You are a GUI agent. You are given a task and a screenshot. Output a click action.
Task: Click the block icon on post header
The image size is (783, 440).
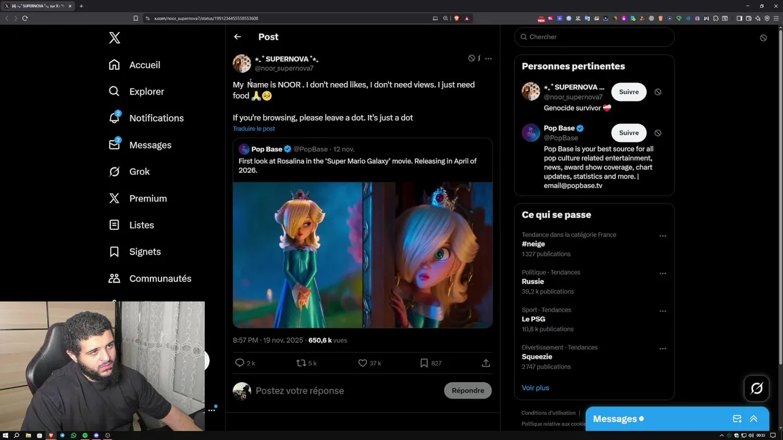click(472, 59)
